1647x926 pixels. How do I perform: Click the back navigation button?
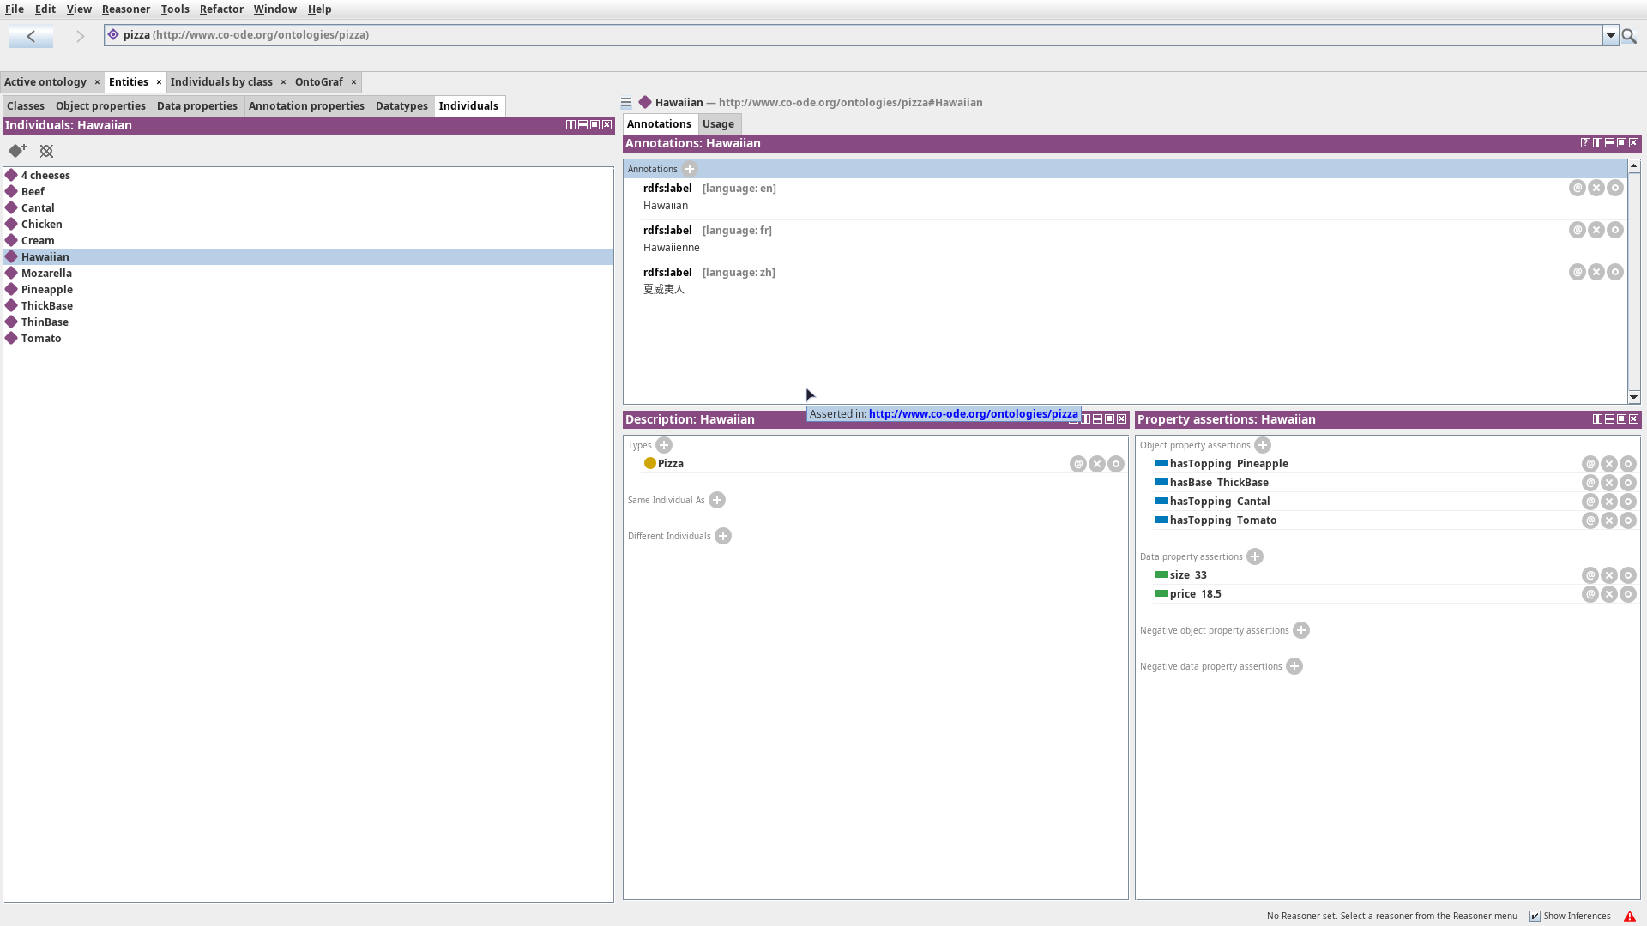click(x=31, y=36)
